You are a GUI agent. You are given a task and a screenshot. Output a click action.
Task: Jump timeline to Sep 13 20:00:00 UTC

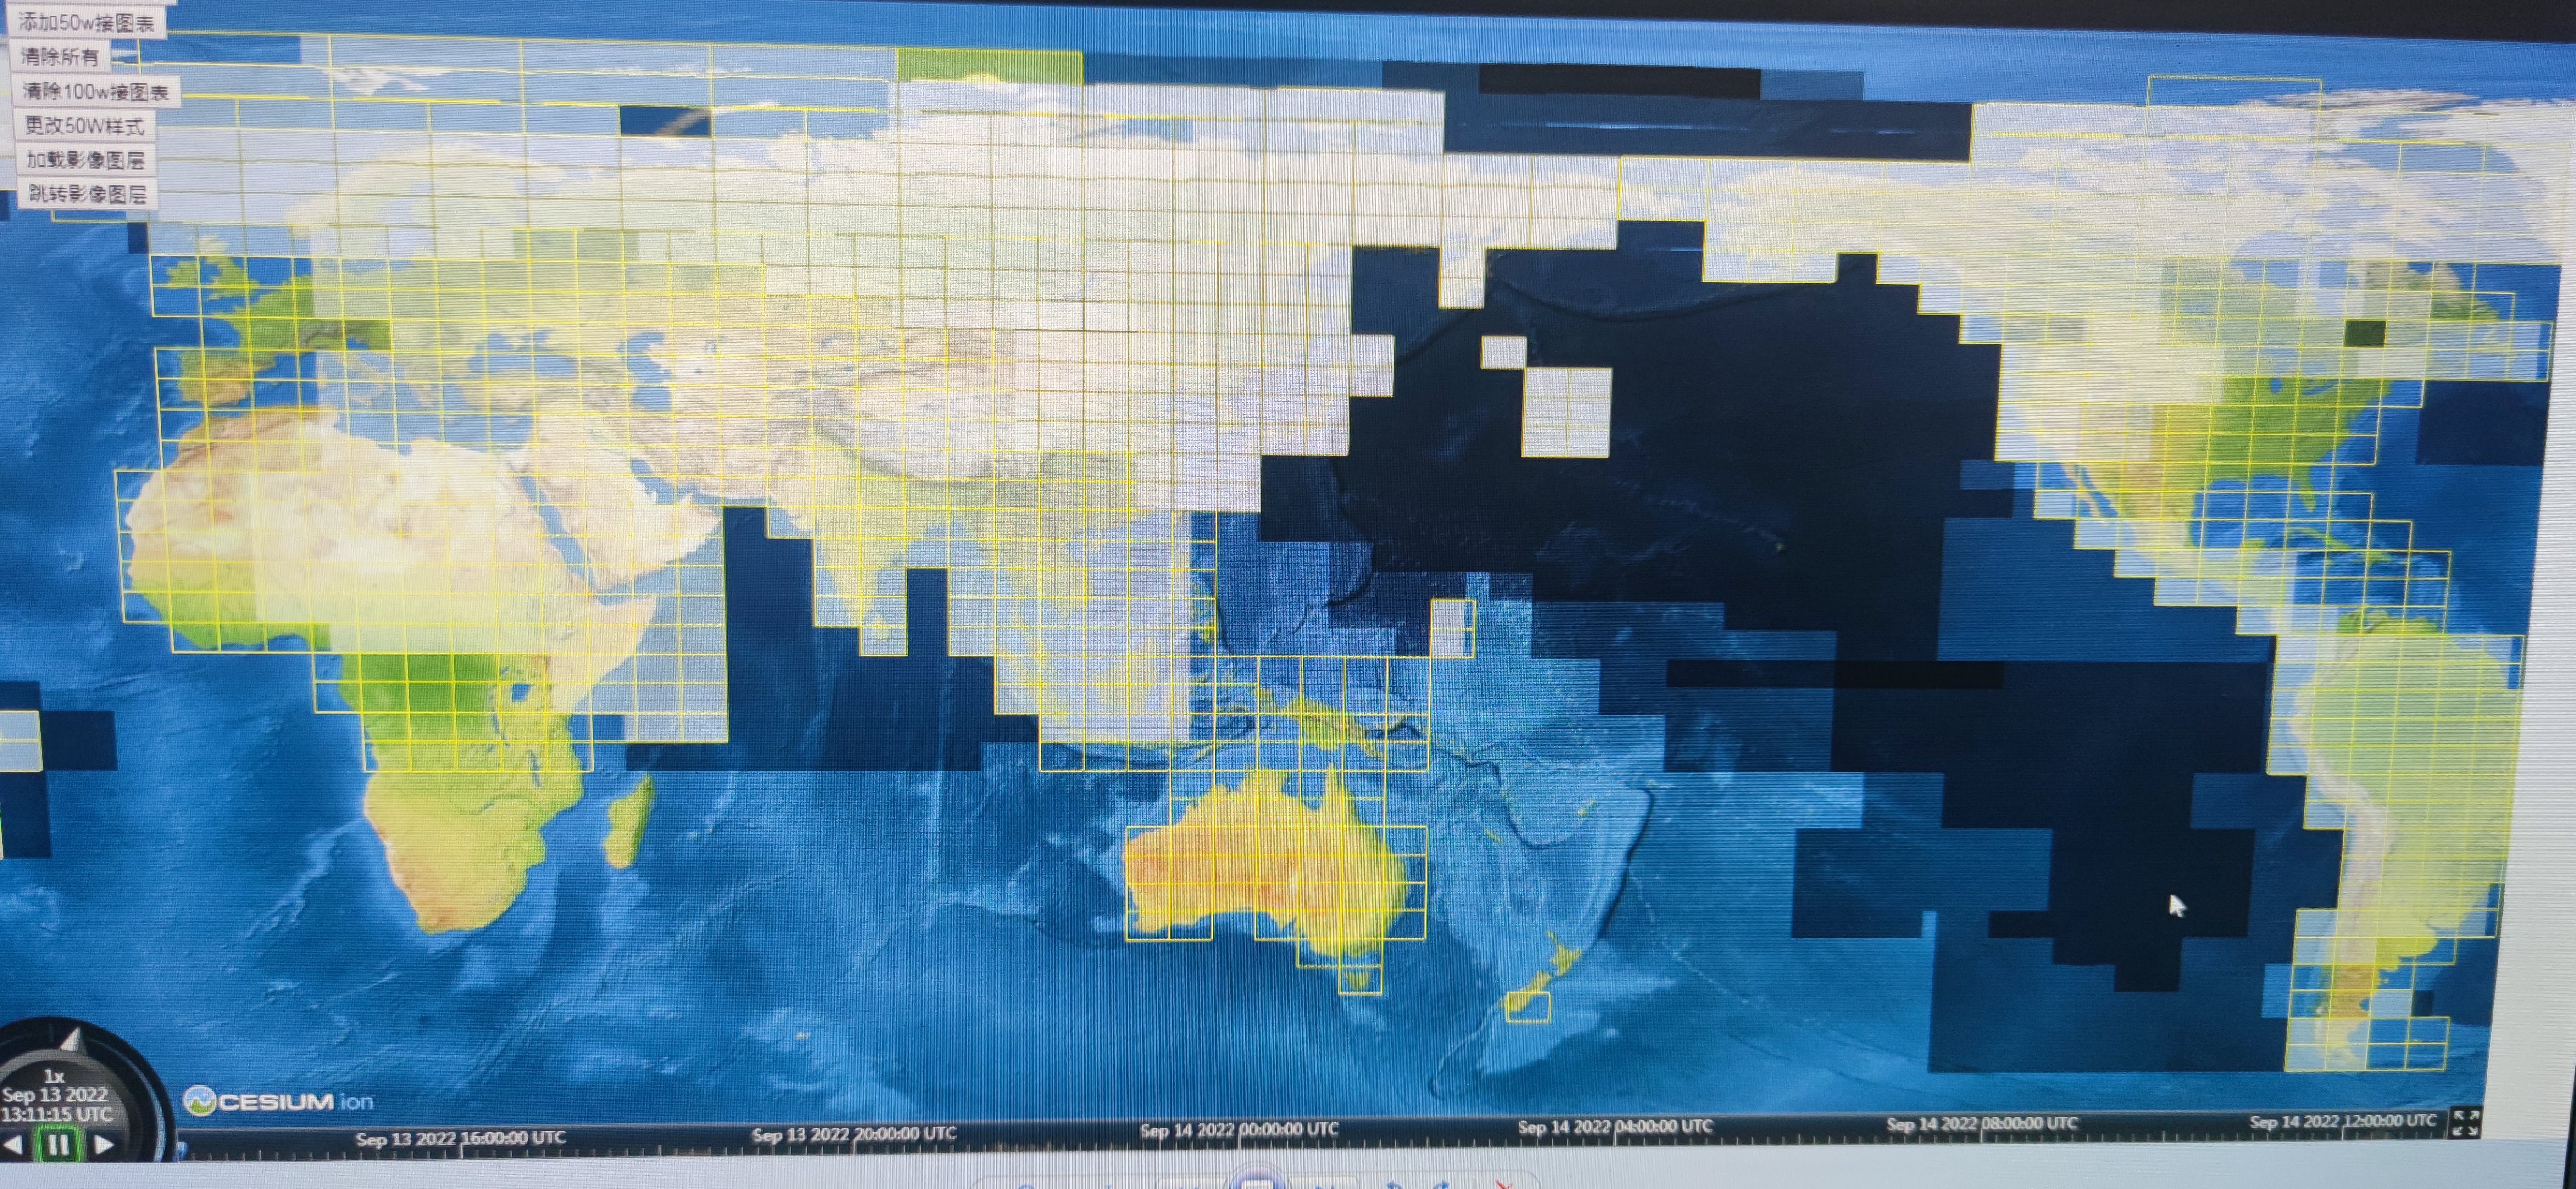(854, 1135)
